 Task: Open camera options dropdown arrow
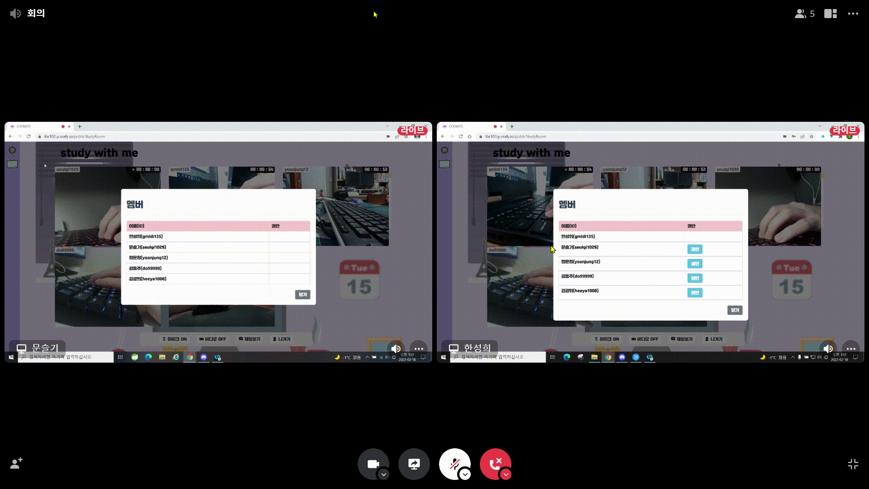tap(384, 475)
